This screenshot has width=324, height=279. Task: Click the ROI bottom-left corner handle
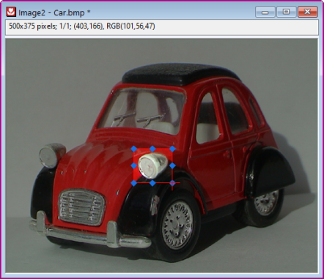134,183
